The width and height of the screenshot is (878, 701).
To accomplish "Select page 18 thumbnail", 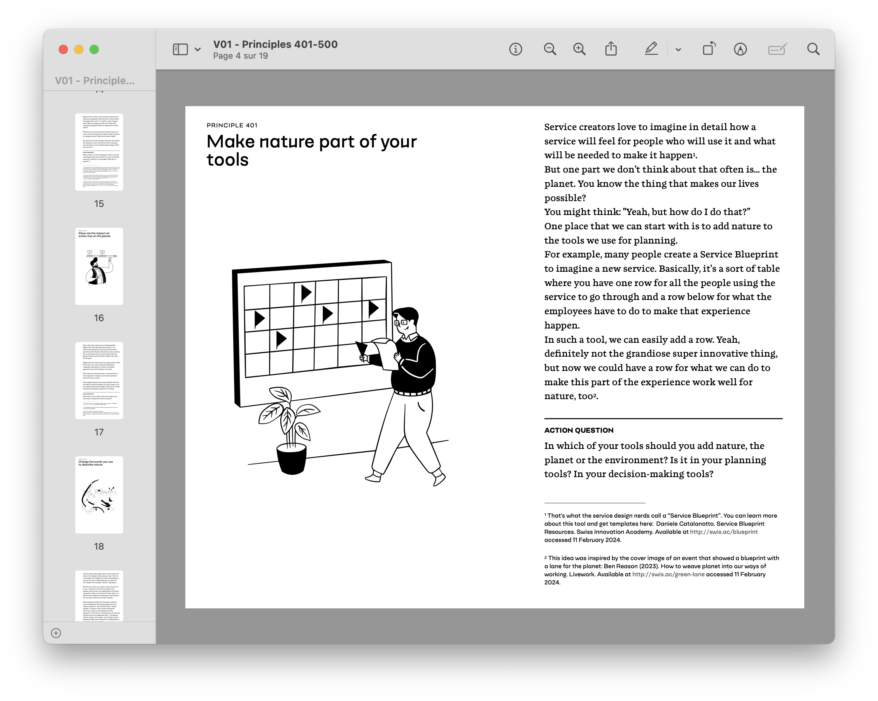I will [99, 494].
